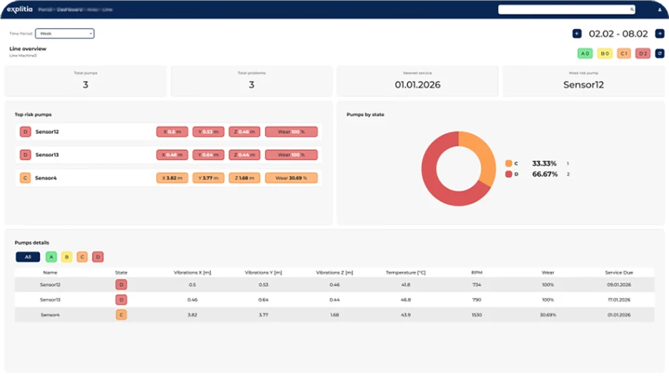Open the user profile icon
669x377 pixels.
click(x=659, y=10)
